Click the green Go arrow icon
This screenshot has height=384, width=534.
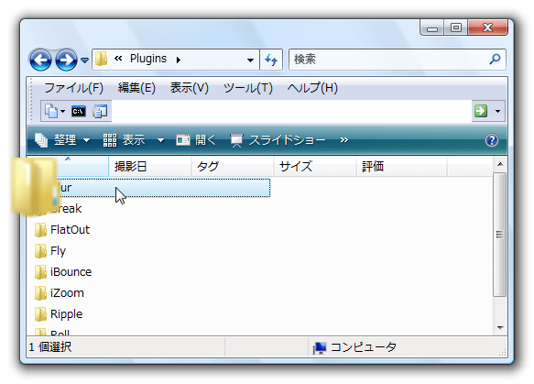pos(481,111)
